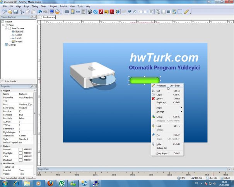Click the Cut scissors icon in toolbar
Viewport: 234px width, 187px height.
point(22,12)
